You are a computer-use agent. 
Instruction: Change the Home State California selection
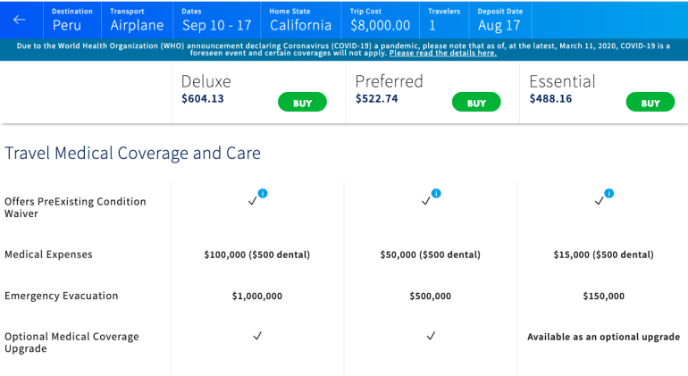300,20
